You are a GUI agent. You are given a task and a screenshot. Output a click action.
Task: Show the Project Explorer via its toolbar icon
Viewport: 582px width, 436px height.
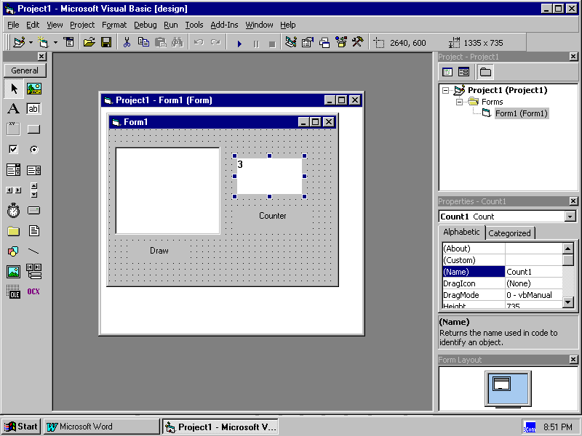click(x=290, y=43)
